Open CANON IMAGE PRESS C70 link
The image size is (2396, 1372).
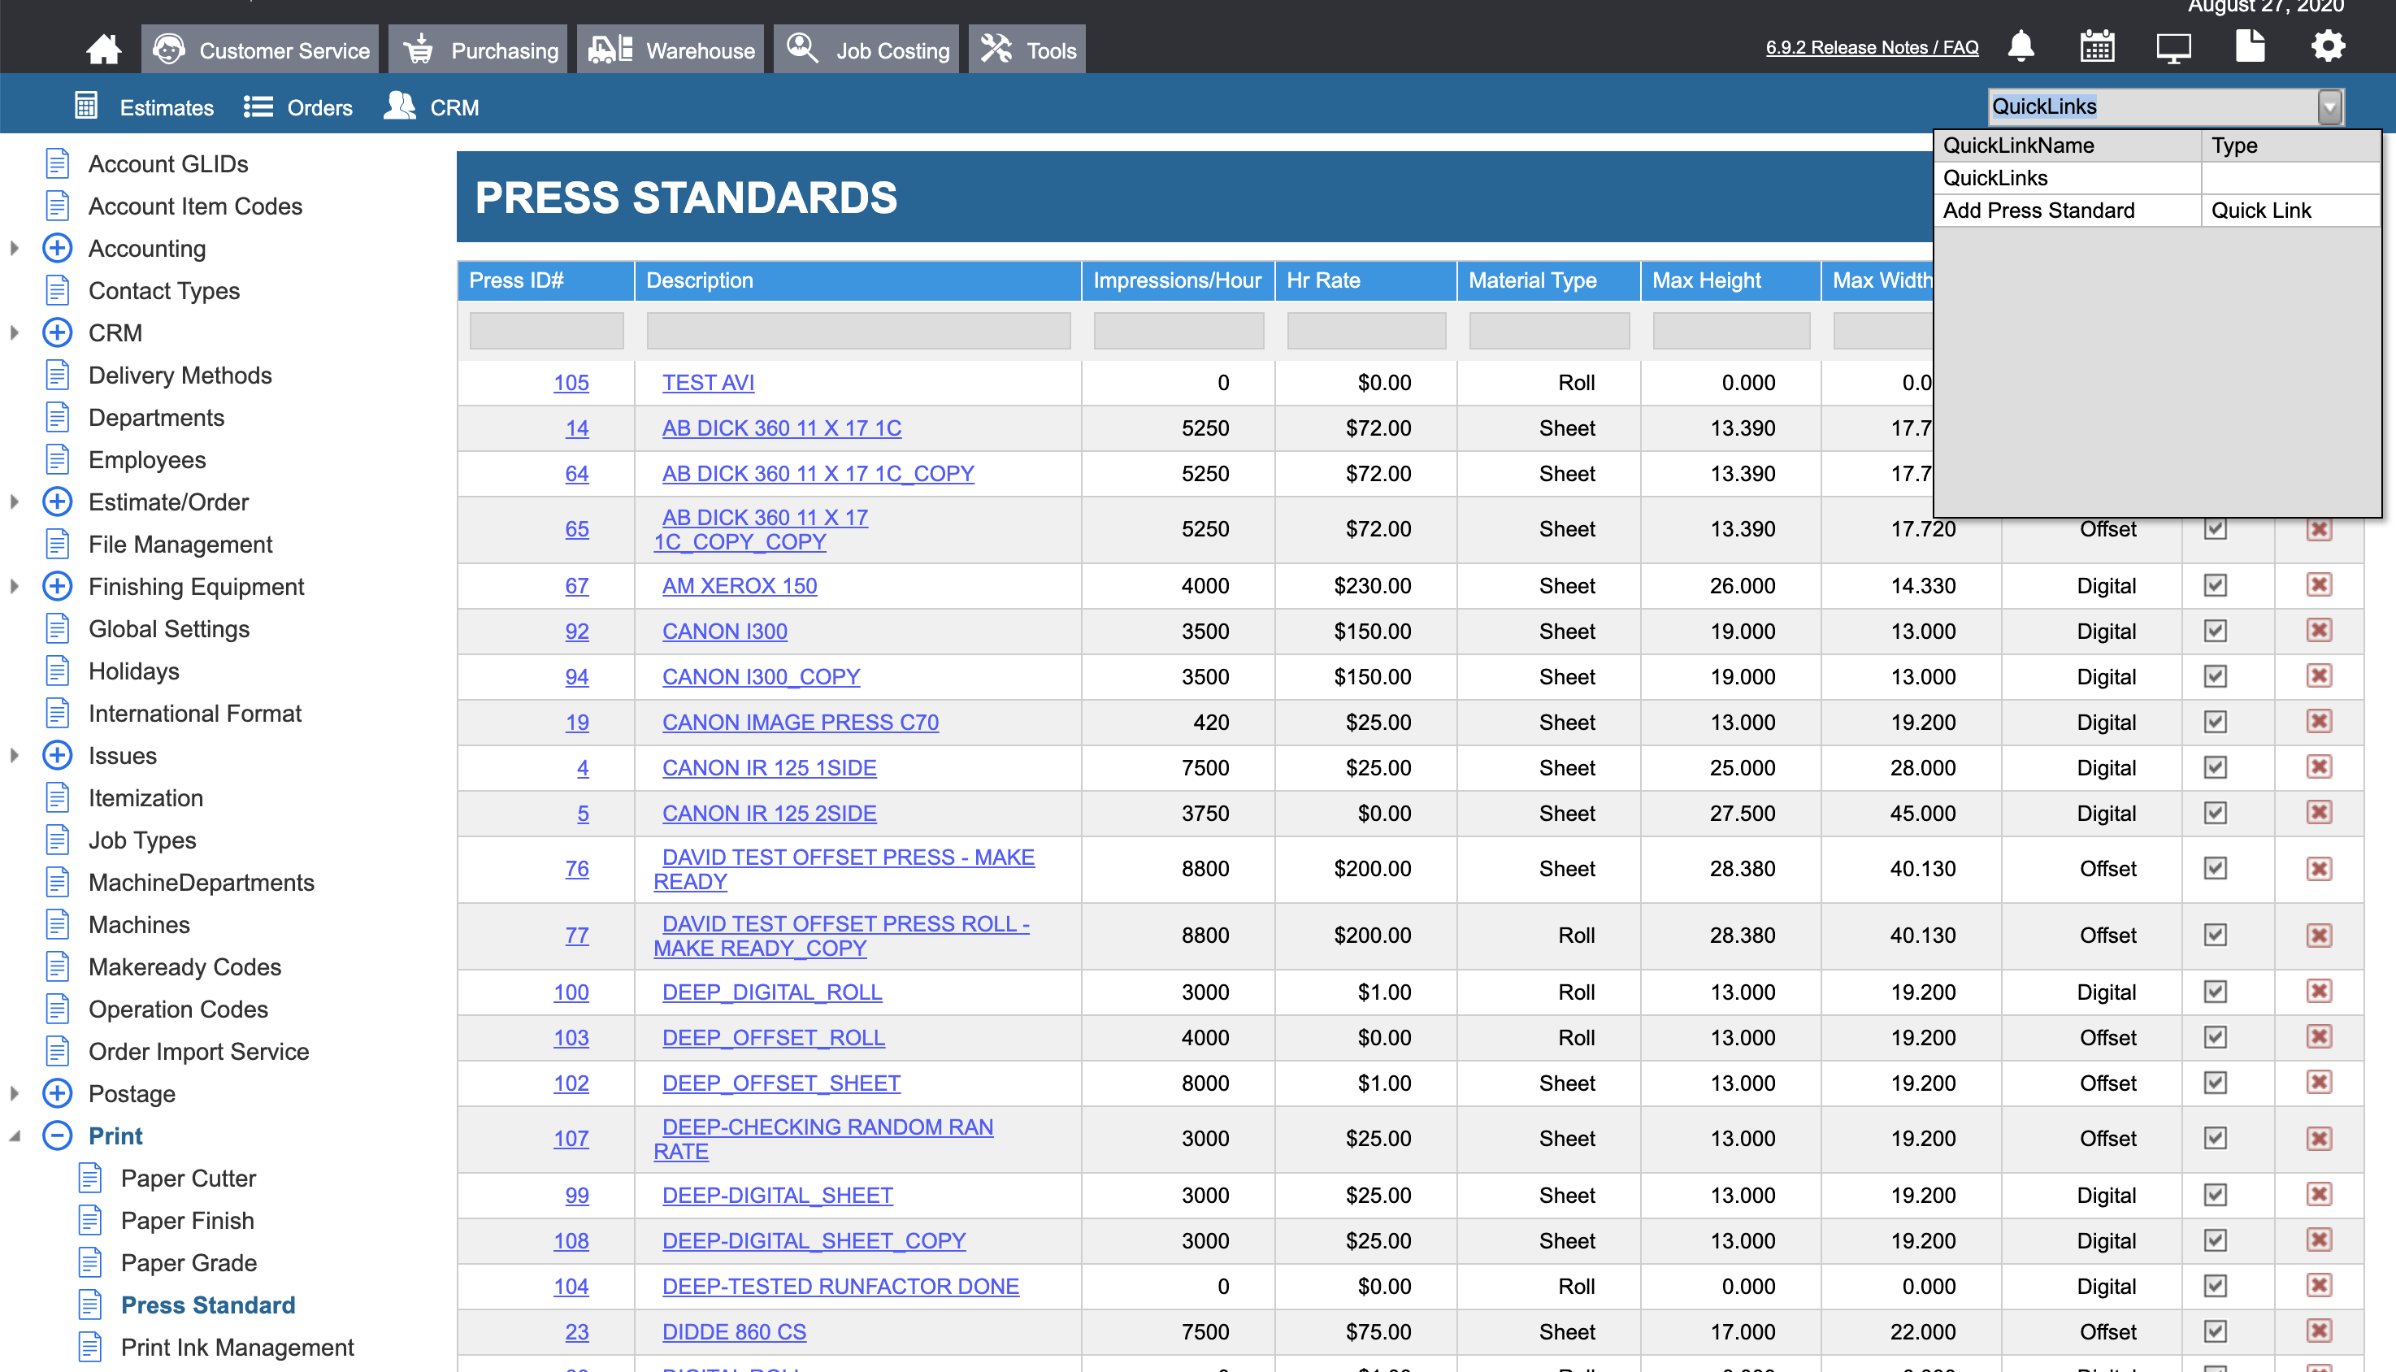[x=800, y=722]
